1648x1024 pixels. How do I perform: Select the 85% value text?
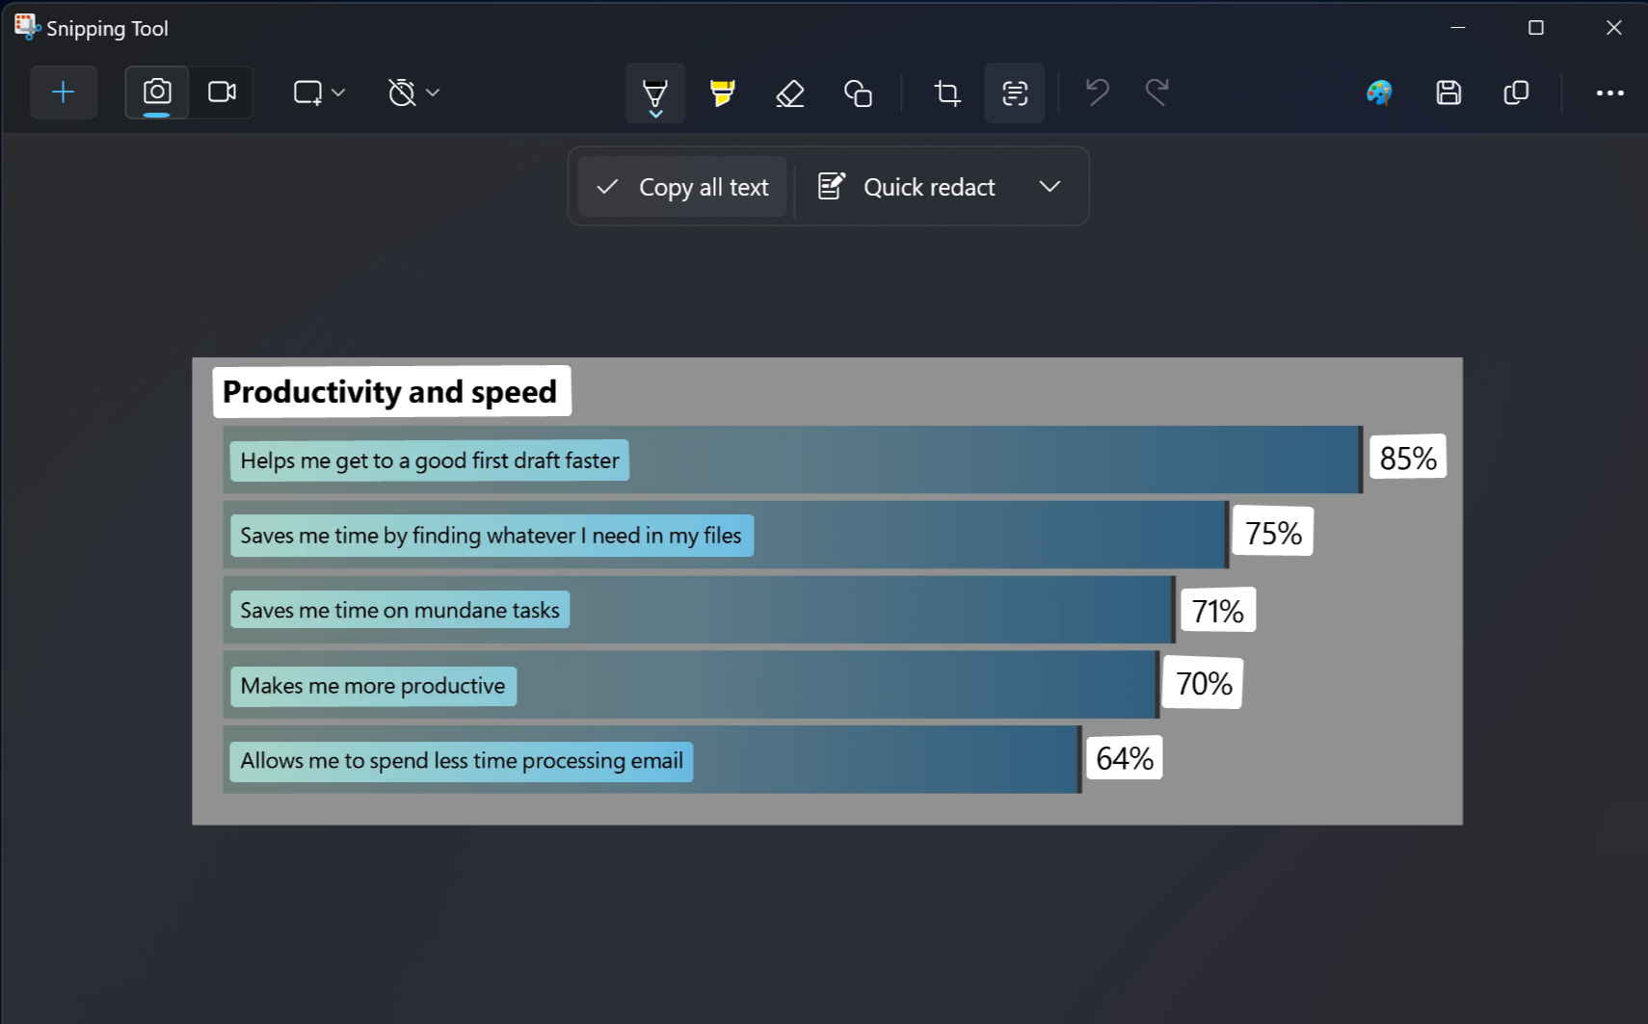point(1408,459)
